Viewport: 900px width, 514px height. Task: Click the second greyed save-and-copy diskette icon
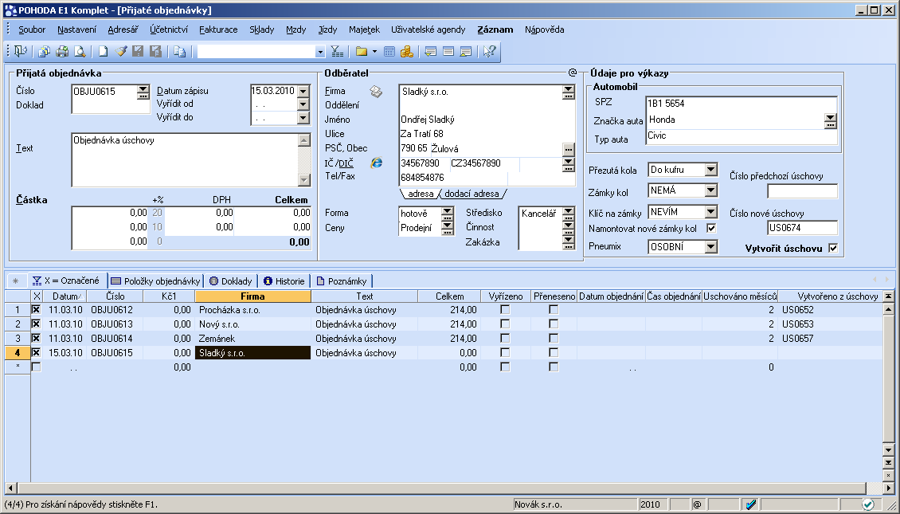tap(155, 52)
